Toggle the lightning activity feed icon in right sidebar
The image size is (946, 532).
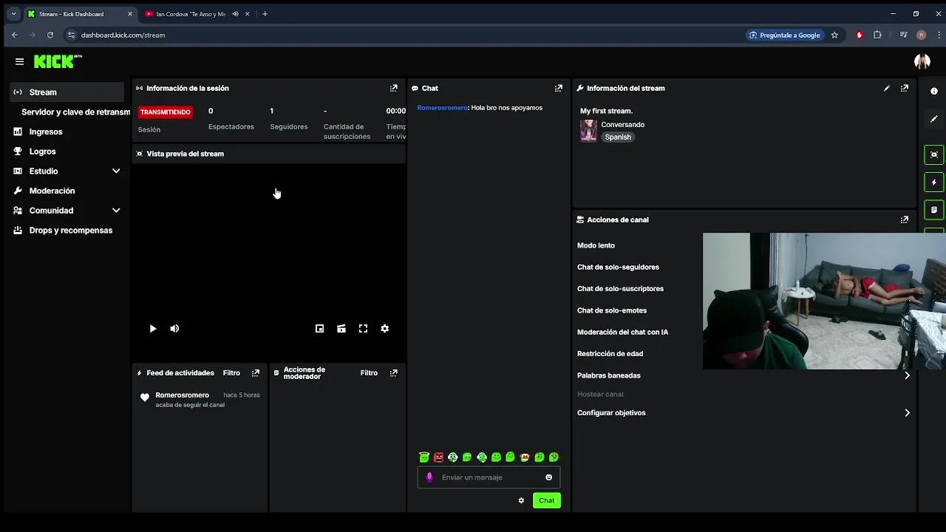[x=934, y=182]
